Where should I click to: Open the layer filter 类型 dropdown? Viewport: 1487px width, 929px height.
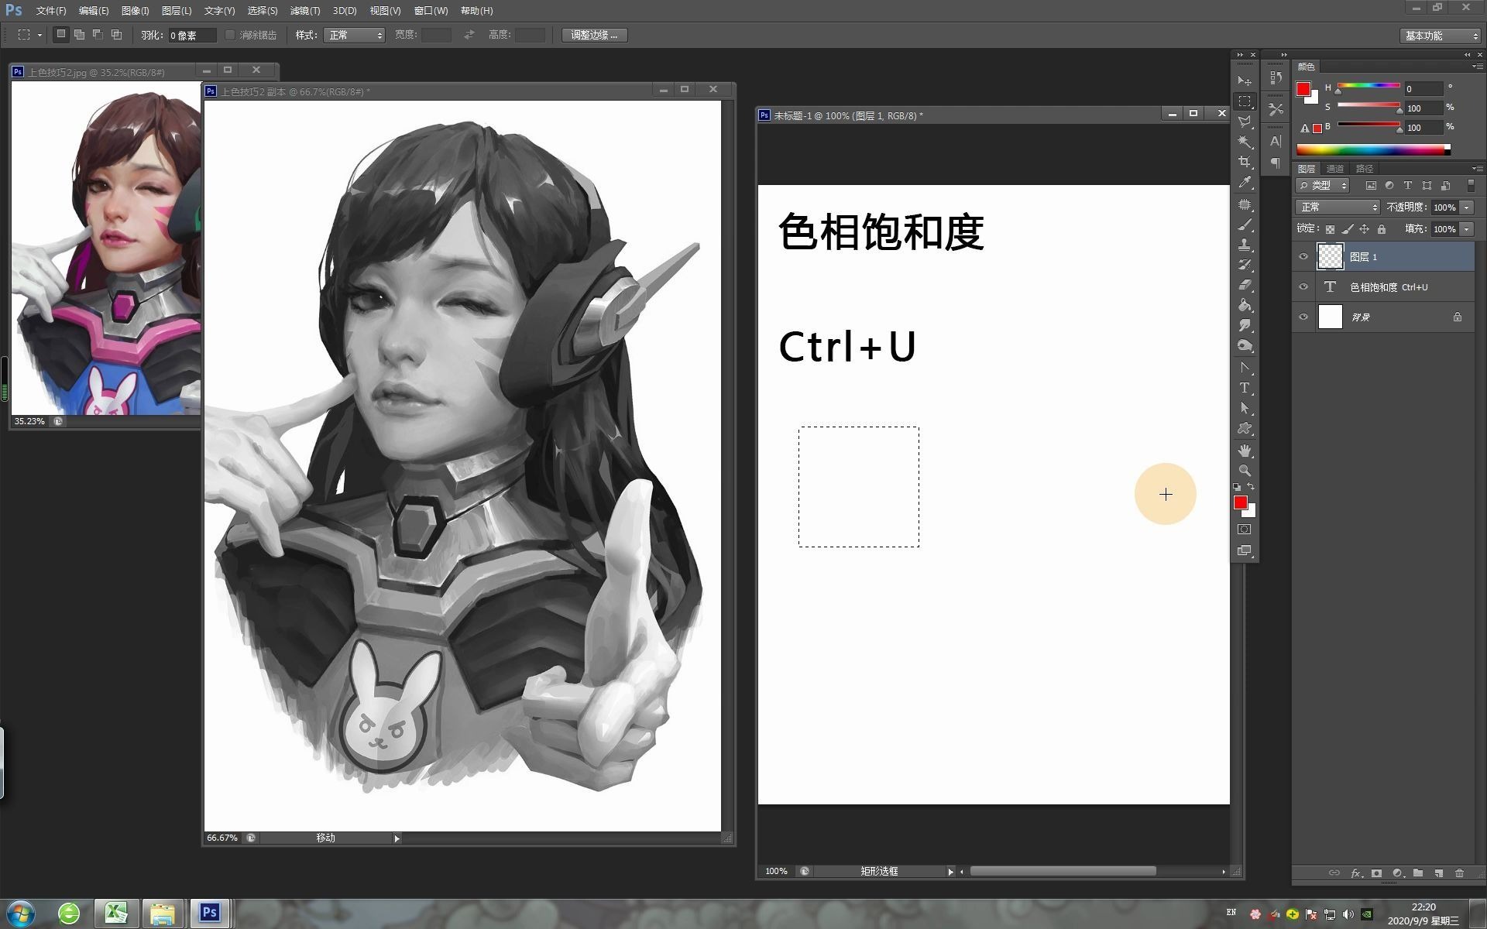[x=1324, y=186]
